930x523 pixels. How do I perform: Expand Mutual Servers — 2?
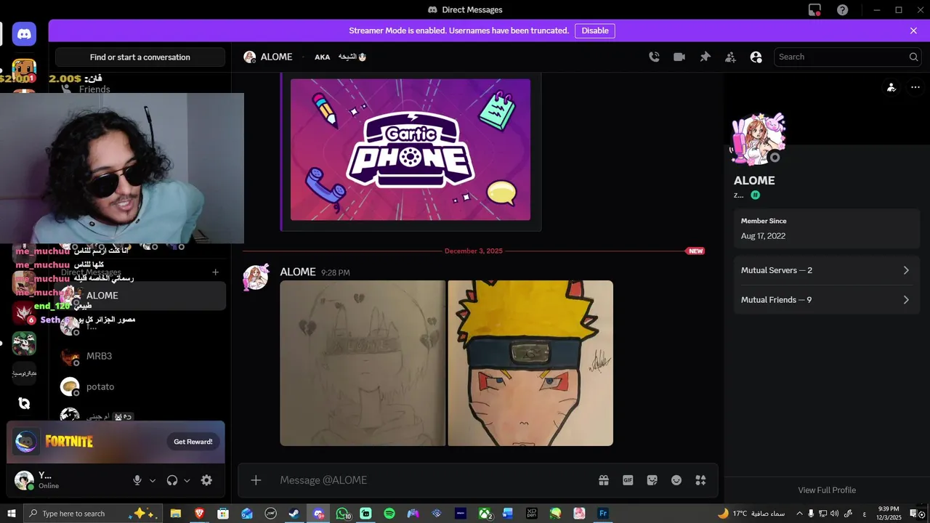826,270
